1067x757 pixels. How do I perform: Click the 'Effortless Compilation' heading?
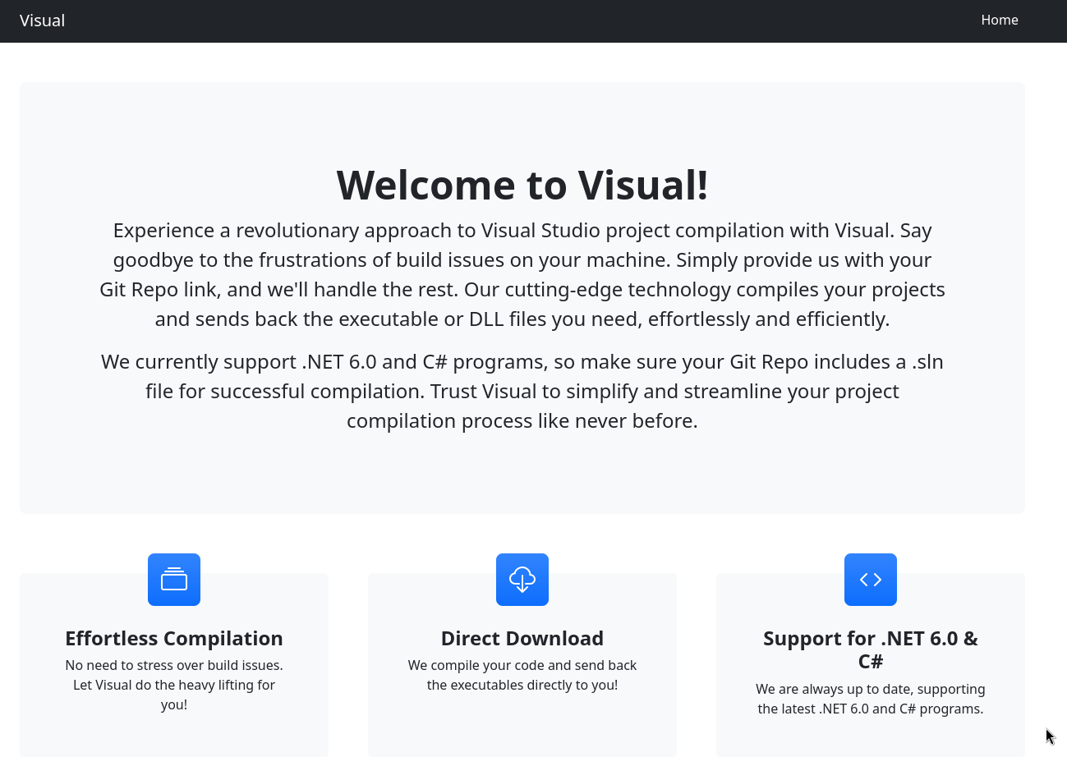174,638
